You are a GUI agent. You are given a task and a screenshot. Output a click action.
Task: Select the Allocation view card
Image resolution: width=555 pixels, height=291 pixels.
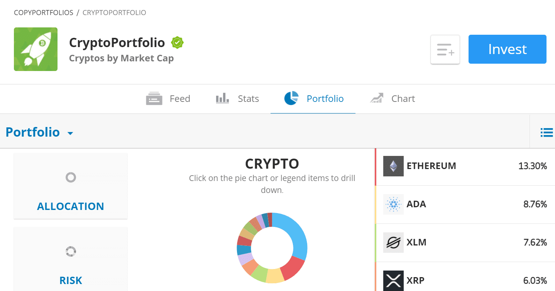tap(71, 186)
